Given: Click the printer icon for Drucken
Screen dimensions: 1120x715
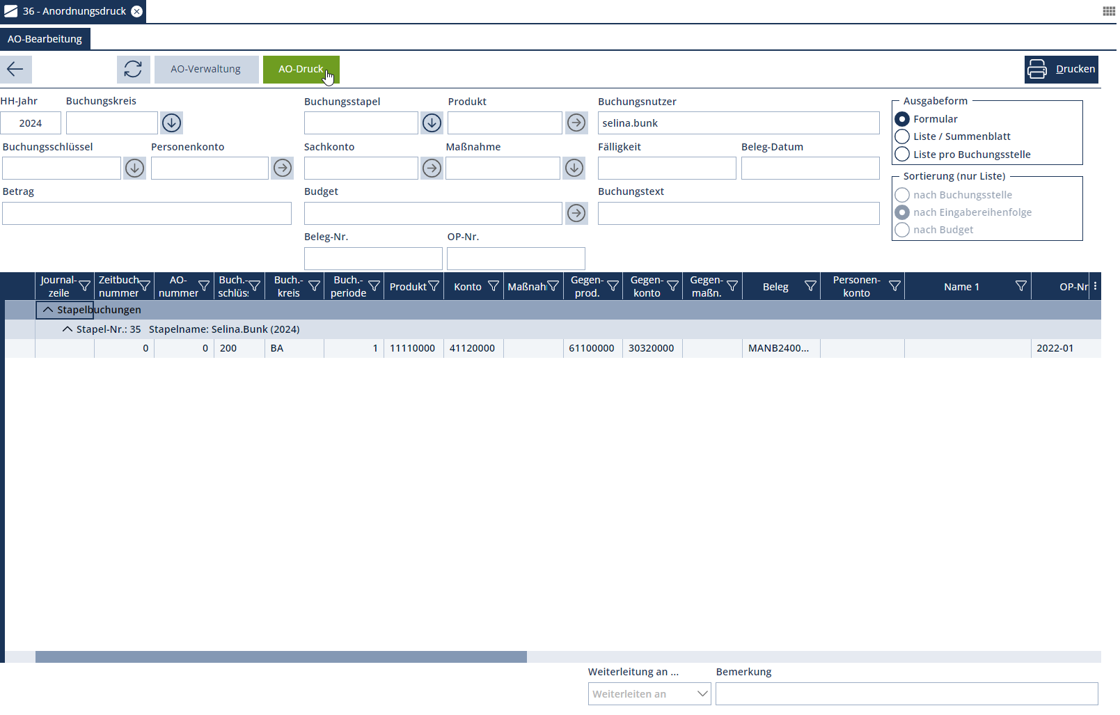Looking at the screenshot, I should (x=1037, y=69).
